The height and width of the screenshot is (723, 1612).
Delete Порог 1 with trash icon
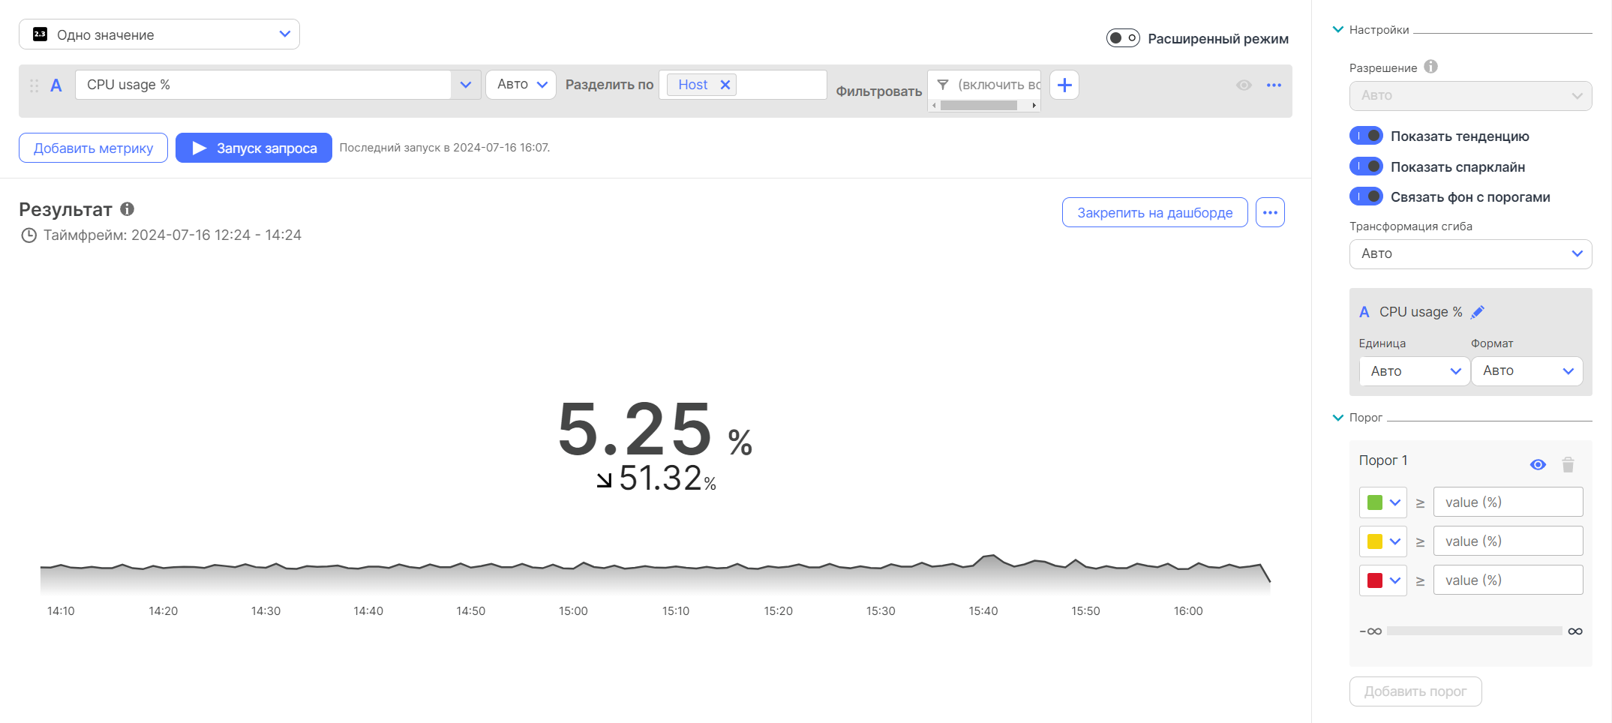[1568, 465]
